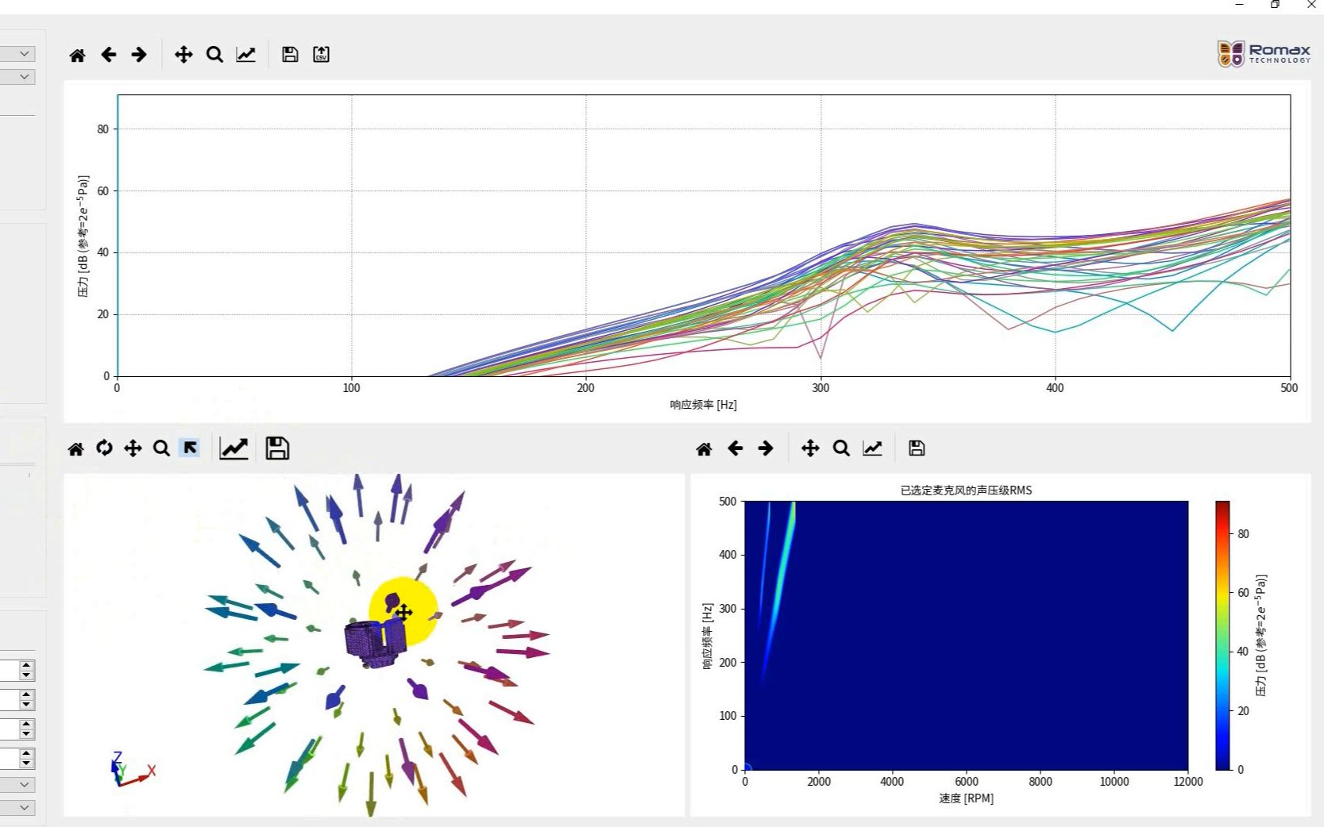Image resolution: width=1324 pixels, height=827 pixels.
Task: Go back to previous view in top plot toolbar
Action: pyautogui.click(x=109, y=54)
